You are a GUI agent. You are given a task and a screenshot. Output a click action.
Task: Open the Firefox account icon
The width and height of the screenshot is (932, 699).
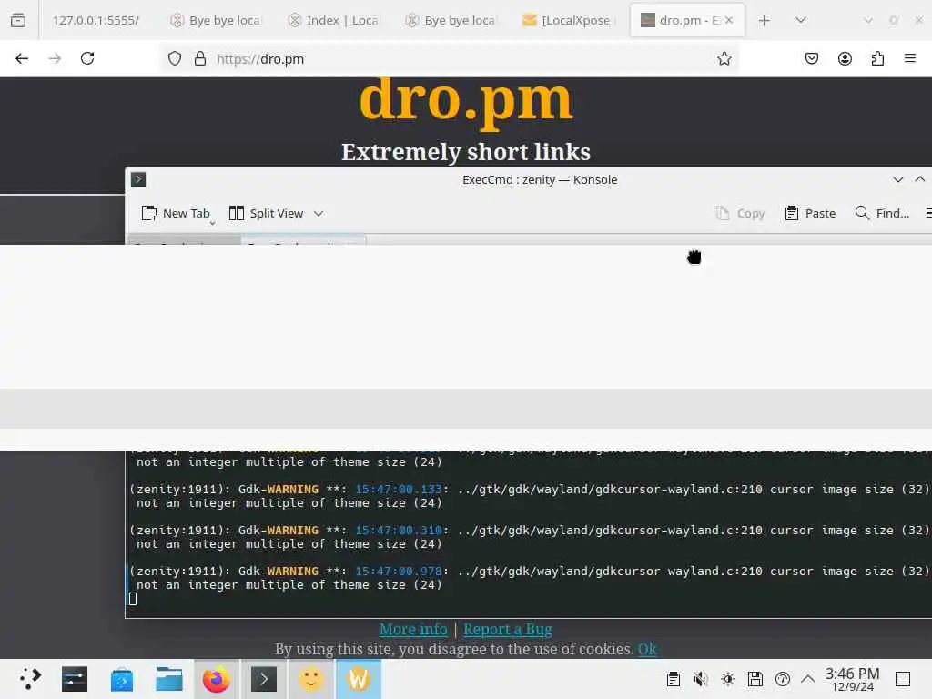(x=845, y=58)
